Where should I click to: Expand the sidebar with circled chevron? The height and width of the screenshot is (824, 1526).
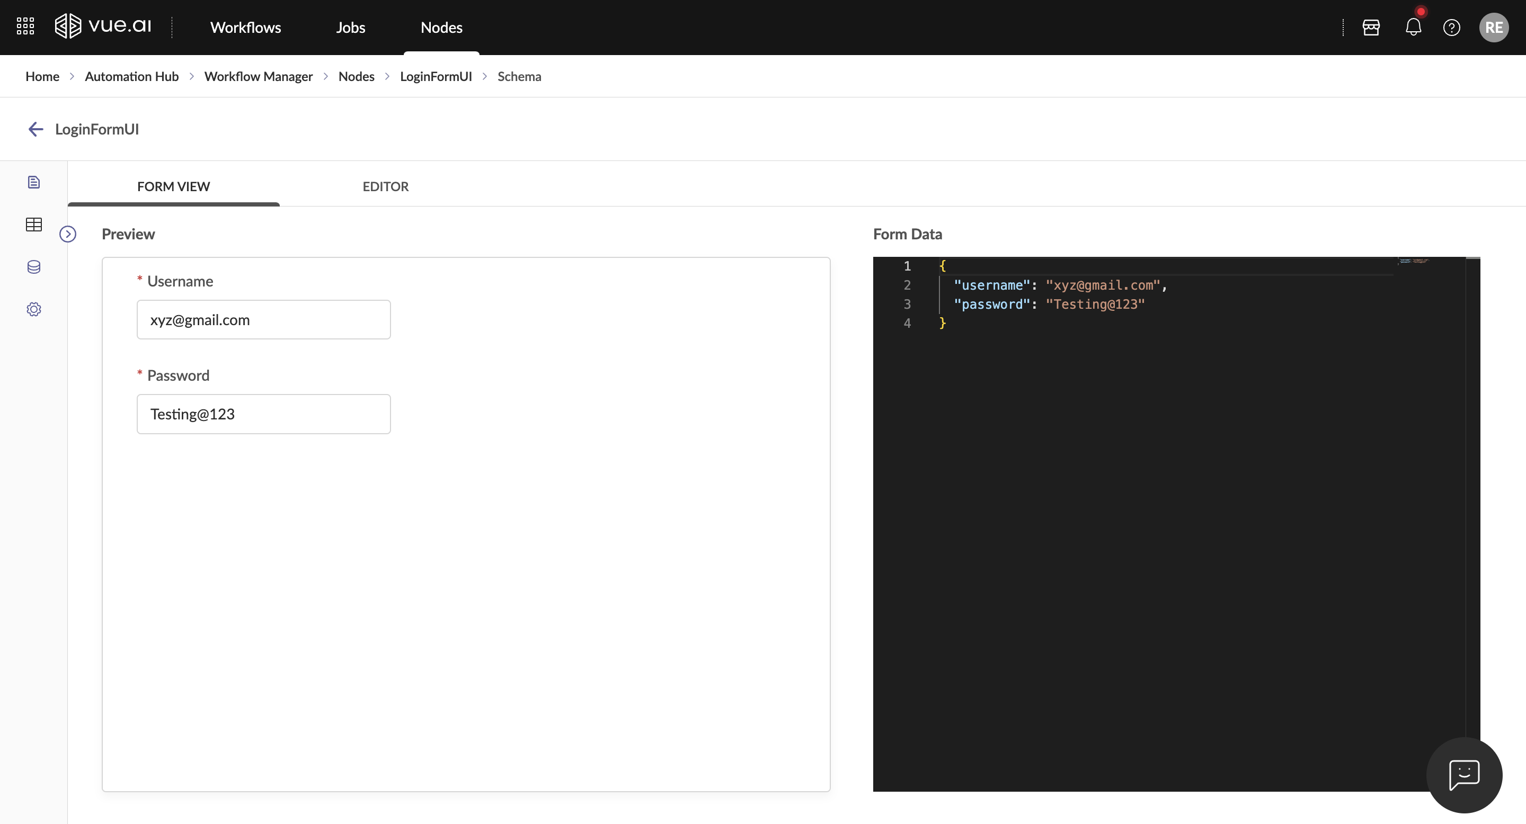pos(67,234)
